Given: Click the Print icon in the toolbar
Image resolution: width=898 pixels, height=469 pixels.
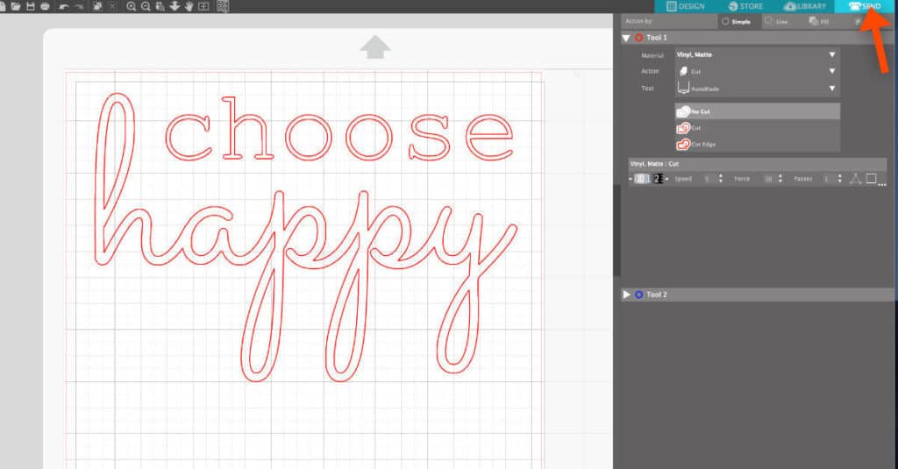Looking at the screenshot, I should click(x=46, y=6).
